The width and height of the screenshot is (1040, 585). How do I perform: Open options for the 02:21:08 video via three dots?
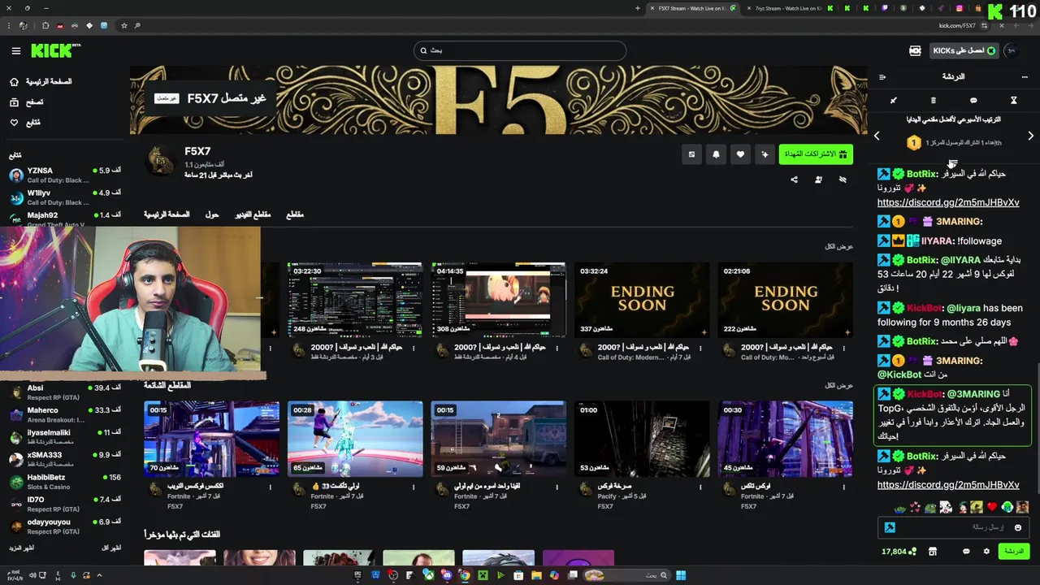(x=844, y=348)
